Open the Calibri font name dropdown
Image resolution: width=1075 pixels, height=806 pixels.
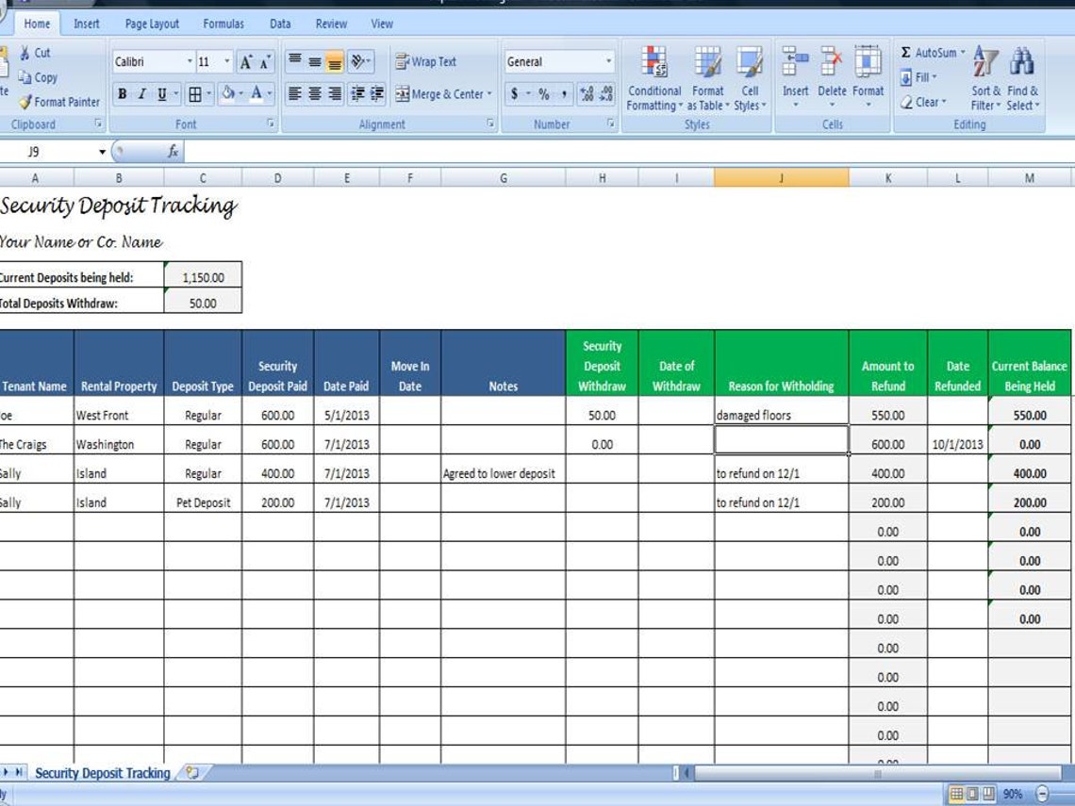(x=190, y=61)
